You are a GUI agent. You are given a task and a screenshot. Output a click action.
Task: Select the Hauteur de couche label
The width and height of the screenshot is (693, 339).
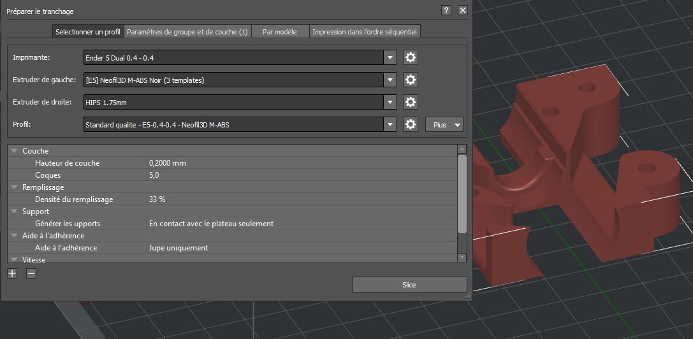[x=67, y=163]
